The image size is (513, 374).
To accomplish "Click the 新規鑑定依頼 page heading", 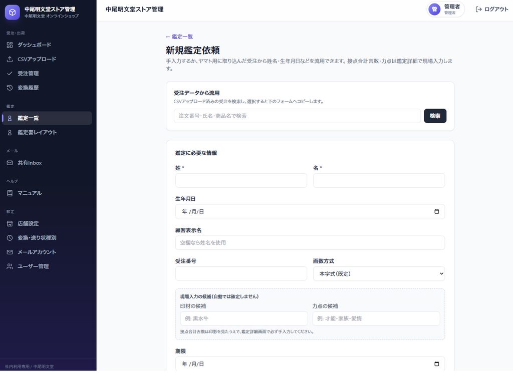I will point(193,50).
